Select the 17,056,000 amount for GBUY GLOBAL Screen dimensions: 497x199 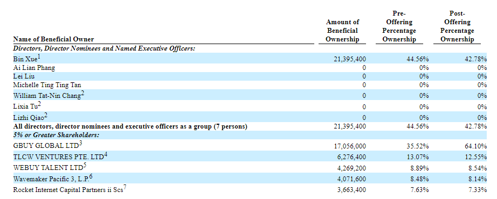pyautogui.click(x=350, y=146)
